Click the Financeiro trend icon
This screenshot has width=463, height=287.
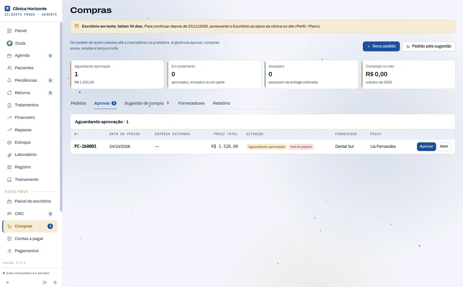click(9, 117)
